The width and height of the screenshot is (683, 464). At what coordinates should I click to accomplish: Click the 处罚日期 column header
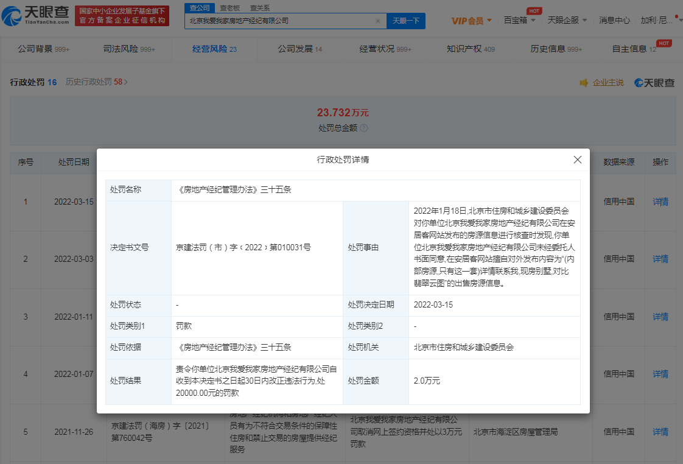coord(74,163)
